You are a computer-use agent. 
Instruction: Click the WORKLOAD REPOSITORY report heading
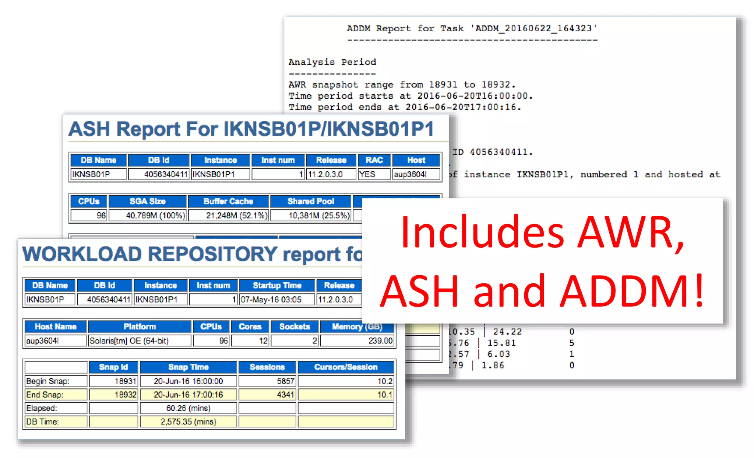pyautogui.click(x=192, y=254)
